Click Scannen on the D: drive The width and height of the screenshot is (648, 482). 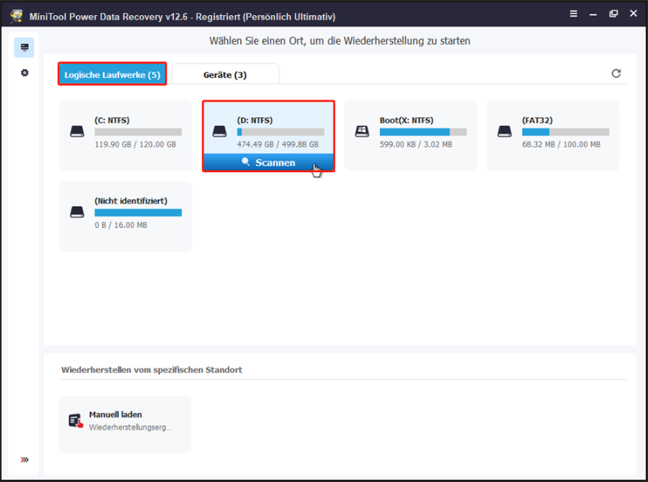[x=269, y=162]
